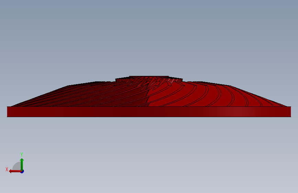Viewport: 298px width, 193px height.
Task: Click the blue Z axis dot
Action: pyautogui.click(x=22, y=171)
